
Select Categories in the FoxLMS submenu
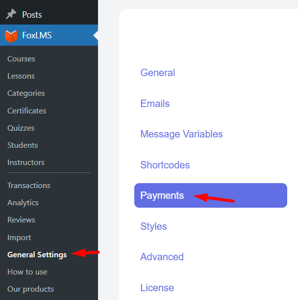click(x=26, y=93)
